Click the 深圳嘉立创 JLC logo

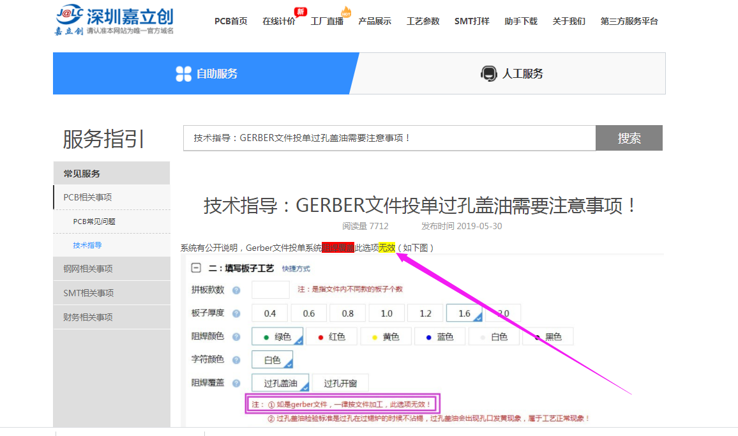click(114, 20)
